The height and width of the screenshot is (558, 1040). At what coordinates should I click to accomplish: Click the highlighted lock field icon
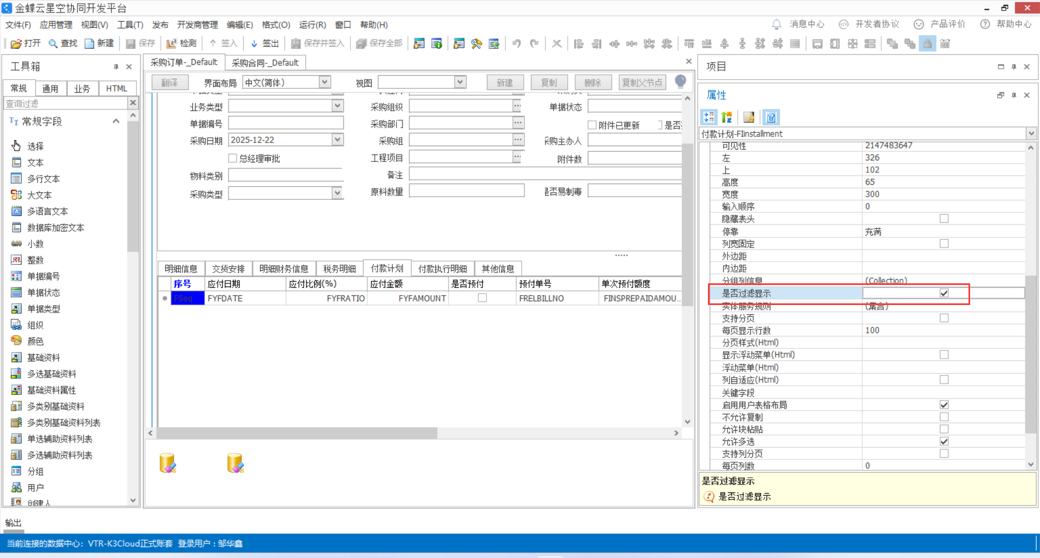[x=927, y=43]
